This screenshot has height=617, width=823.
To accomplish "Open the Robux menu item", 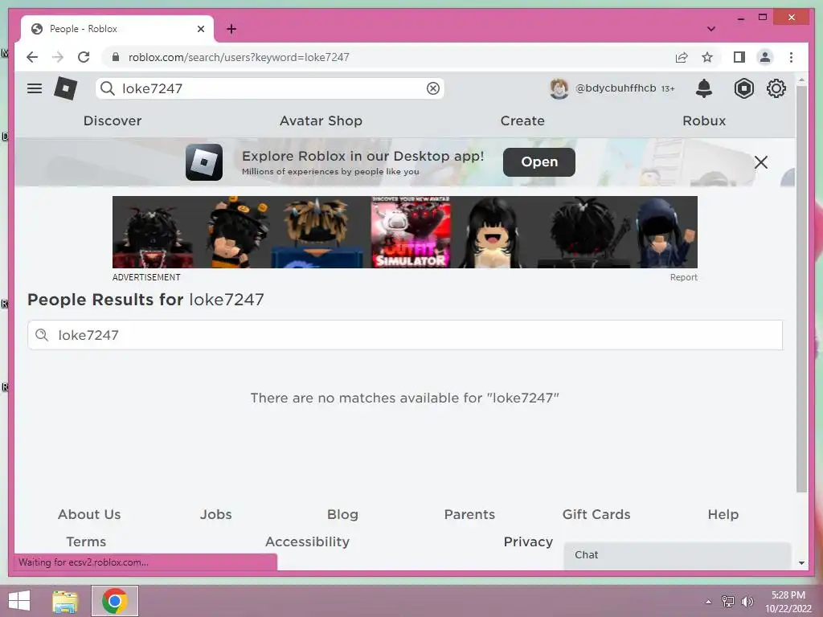I will 704,121.
